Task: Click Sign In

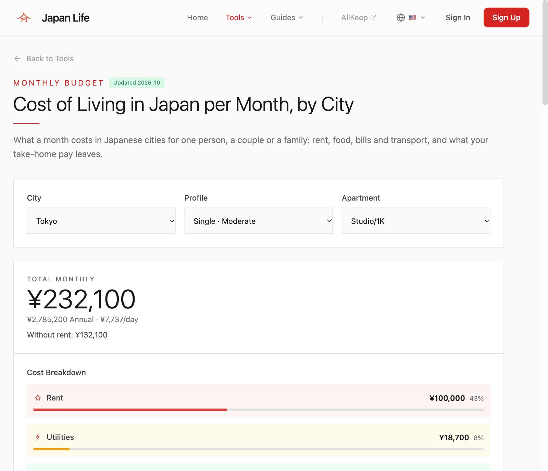Action: point(458,17)
